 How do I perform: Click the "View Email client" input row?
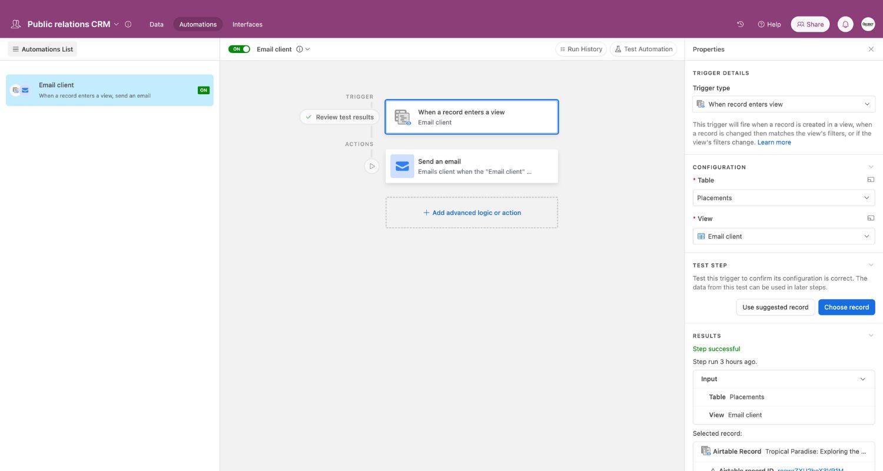coord(784,415)
